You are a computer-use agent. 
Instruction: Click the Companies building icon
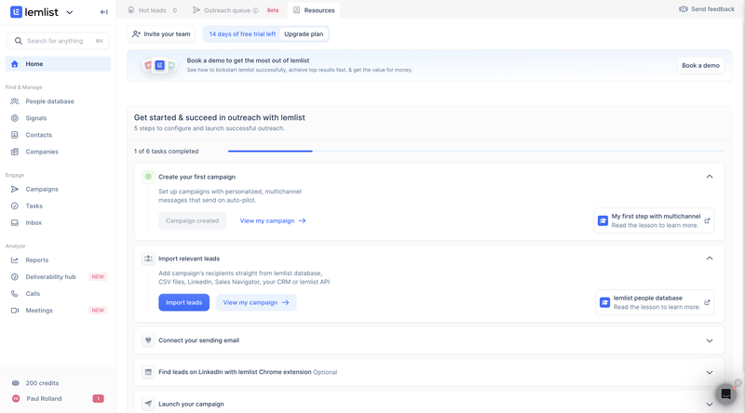pyautogui.click(x=15, y=152)
